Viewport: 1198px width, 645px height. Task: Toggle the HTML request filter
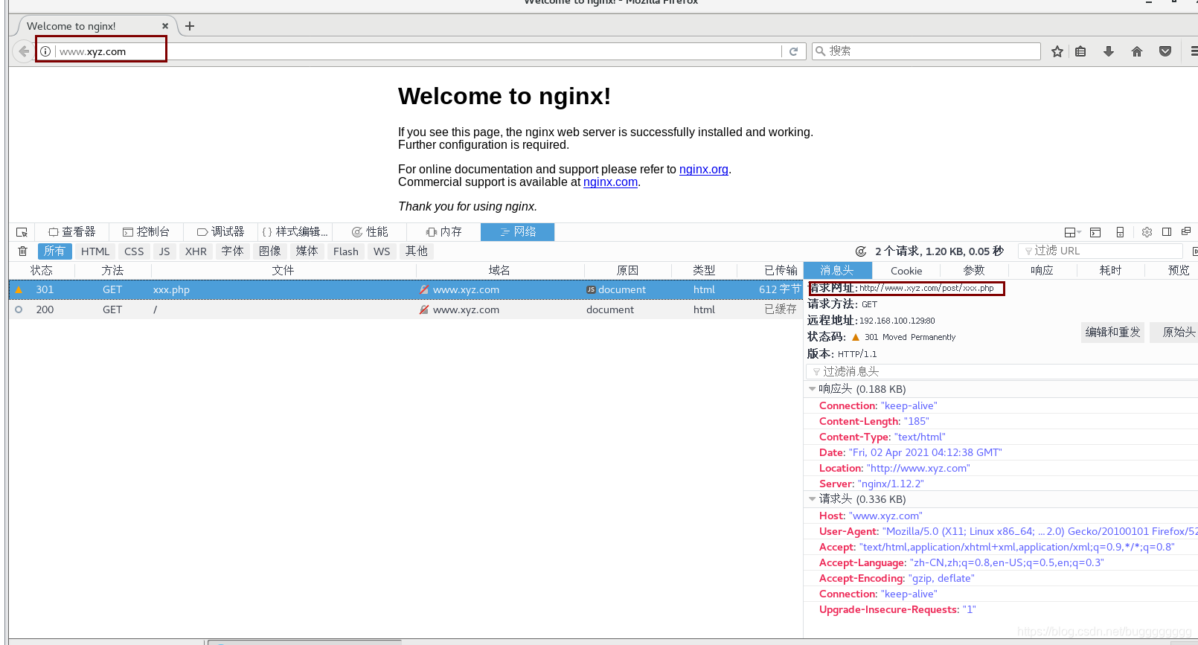[95, 251]
